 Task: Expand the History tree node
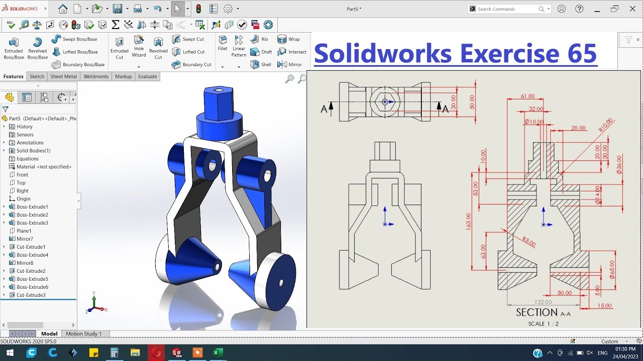[4, 126]
